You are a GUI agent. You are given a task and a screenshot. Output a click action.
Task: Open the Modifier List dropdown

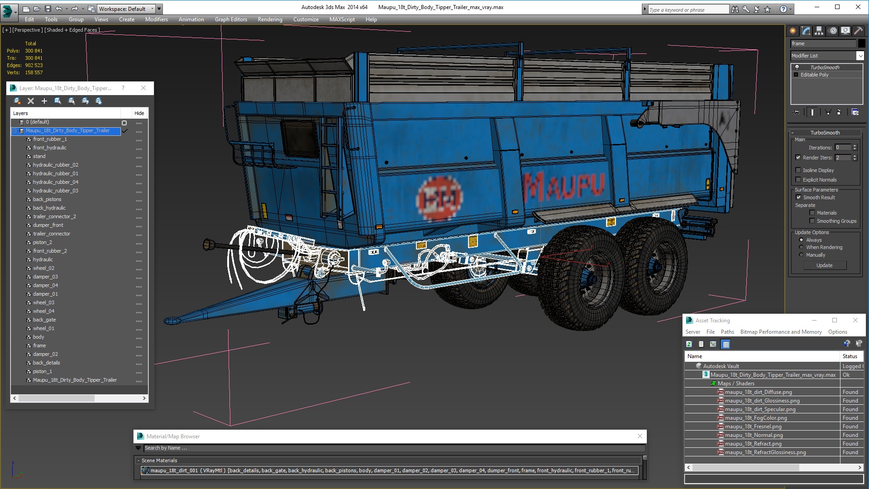pos(860,56)
